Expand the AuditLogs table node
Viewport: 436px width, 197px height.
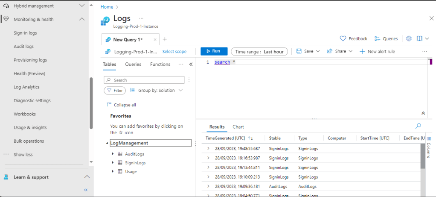tap(113, 154)
